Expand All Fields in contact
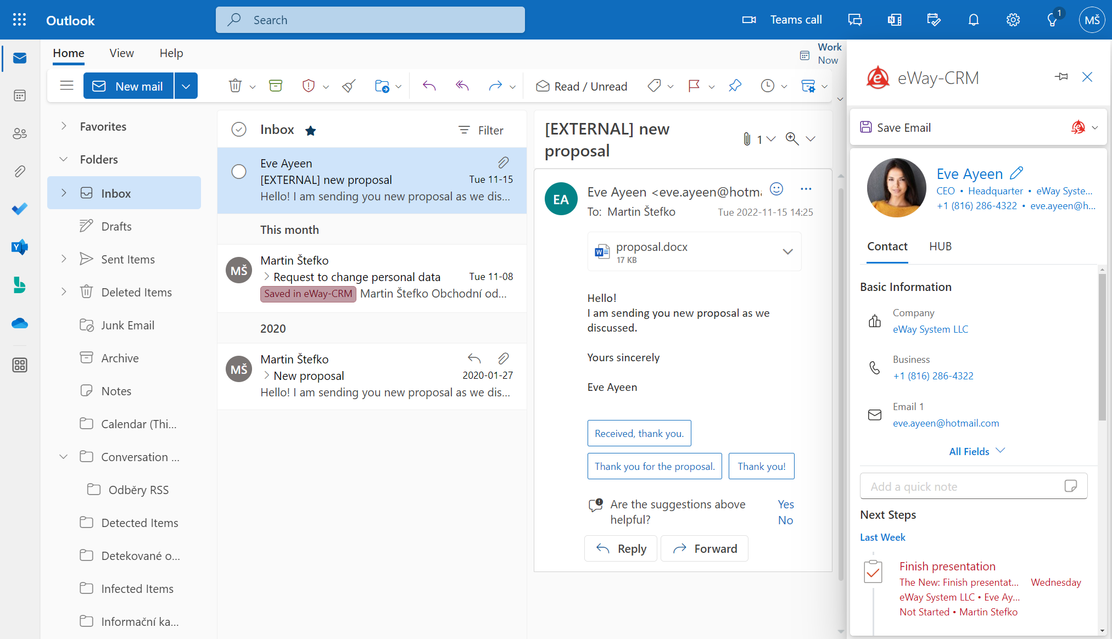 [977, 451]
